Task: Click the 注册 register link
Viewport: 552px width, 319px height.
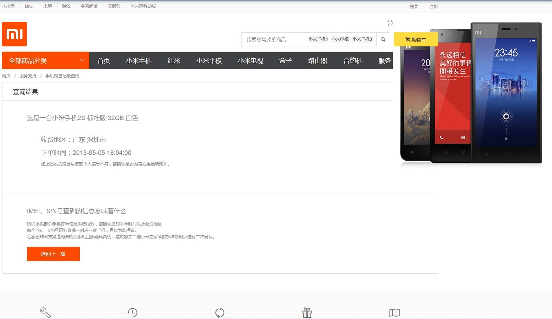Action: pos(434,6)
